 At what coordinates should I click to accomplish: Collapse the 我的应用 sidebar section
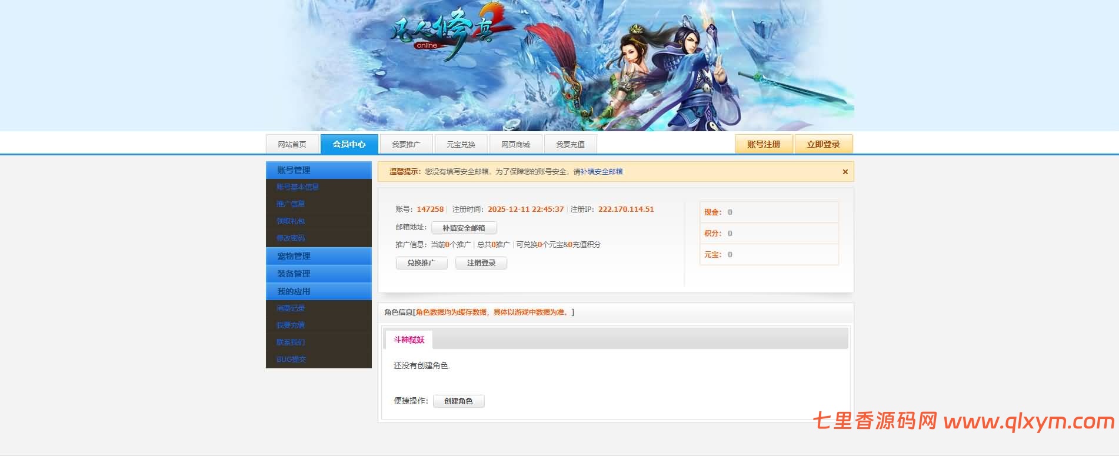(x=318, y=291)
